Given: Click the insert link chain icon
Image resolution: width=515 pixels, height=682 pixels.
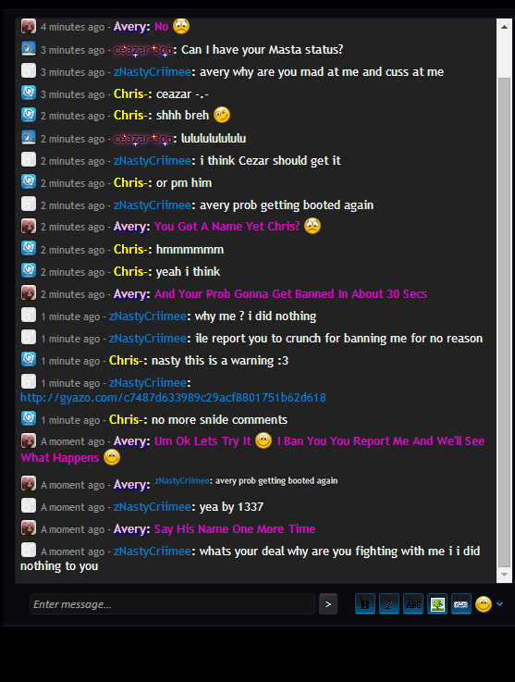Looking at the screenshot, I should pyautogui.click(x=461, y=604).
